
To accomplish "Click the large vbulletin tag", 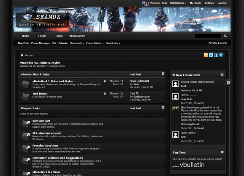I will 192,165.
